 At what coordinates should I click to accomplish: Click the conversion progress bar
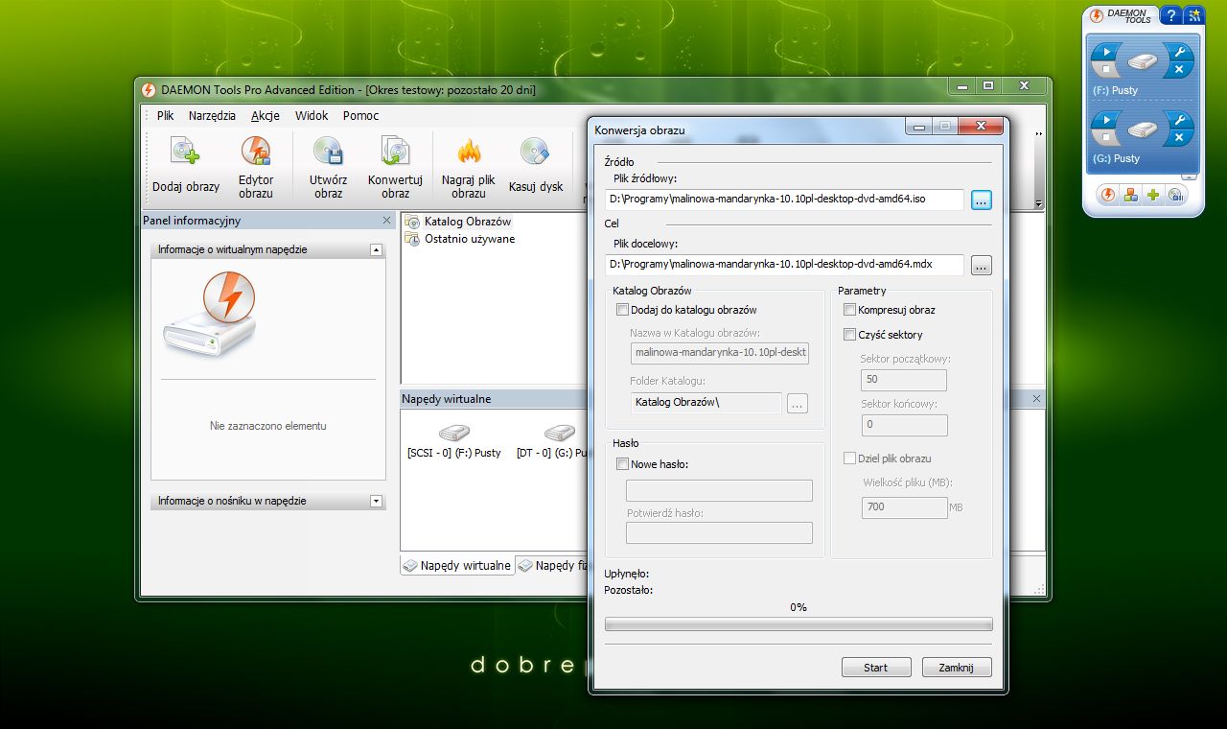[799, 624]
